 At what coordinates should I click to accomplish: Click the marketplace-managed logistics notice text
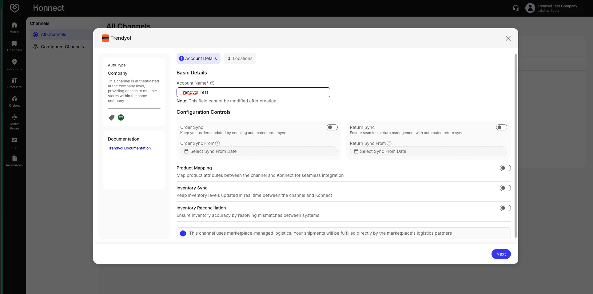click(x=320, y=233)
